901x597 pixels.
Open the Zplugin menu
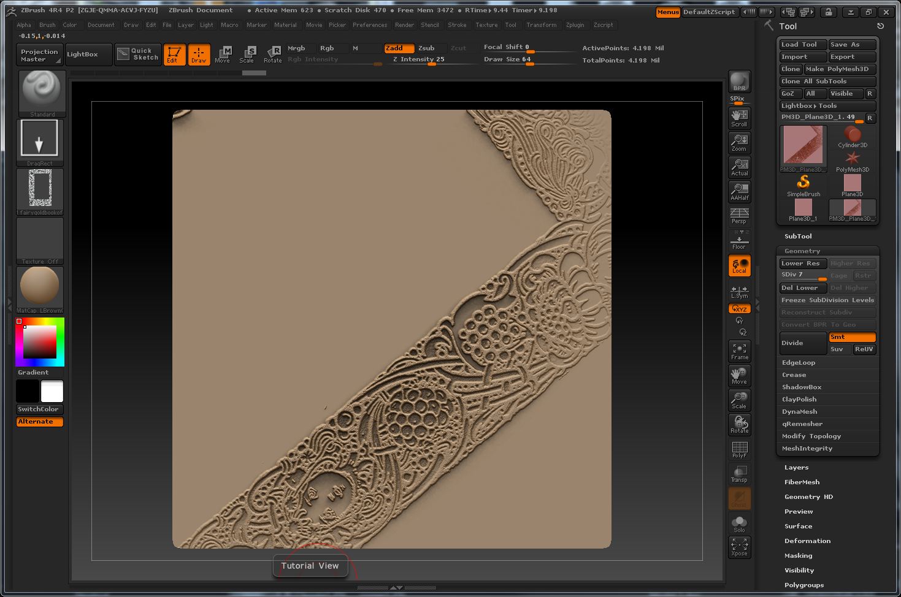575,25
